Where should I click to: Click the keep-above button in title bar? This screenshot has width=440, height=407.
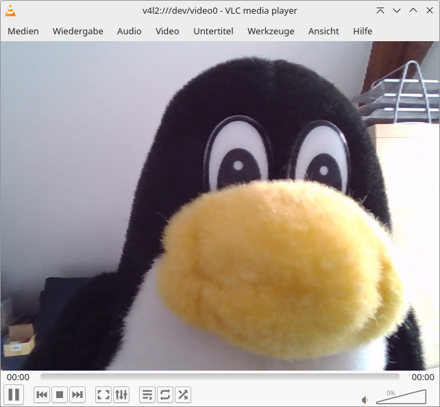tap(380, 11)
